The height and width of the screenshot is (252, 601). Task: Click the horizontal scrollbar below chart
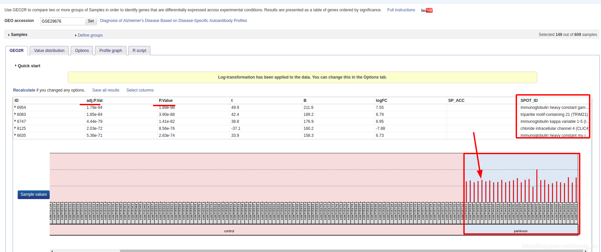(352, 251)
